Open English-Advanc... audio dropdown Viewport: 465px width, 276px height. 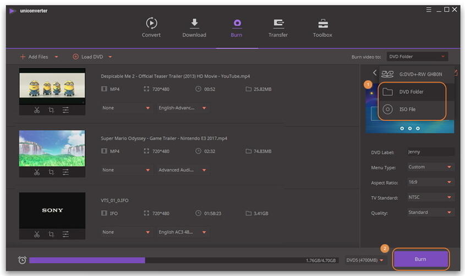(x=182, y=108)
